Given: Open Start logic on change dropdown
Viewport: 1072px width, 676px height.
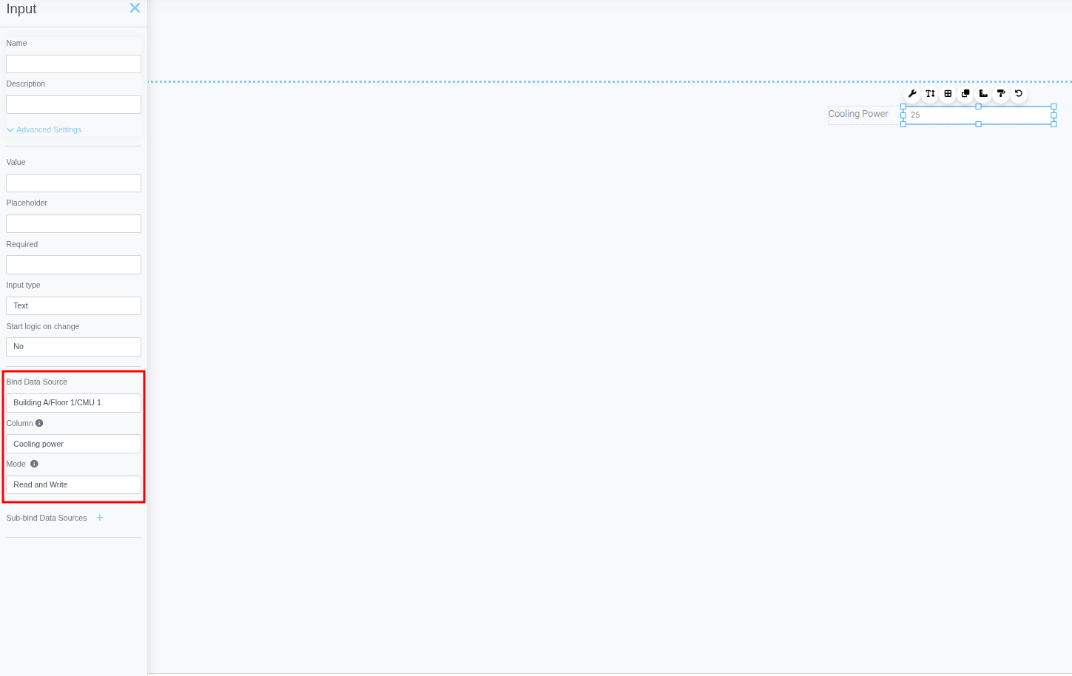Looking at the screenshot, I should point(73,347).
